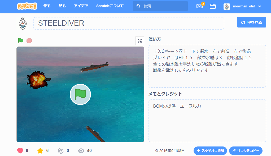
Task: Open the 作る menu item
Action: tap(47, 6)
